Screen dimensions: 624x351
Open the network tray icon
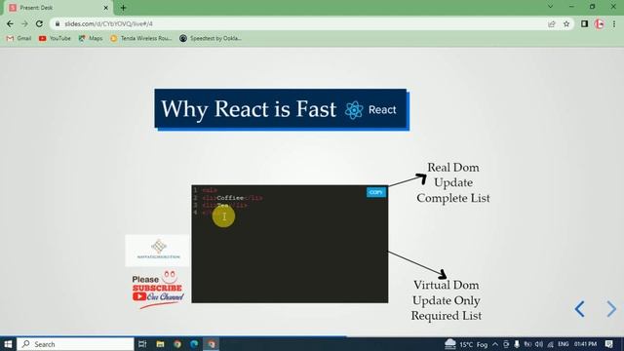click(x=550, y=344)
